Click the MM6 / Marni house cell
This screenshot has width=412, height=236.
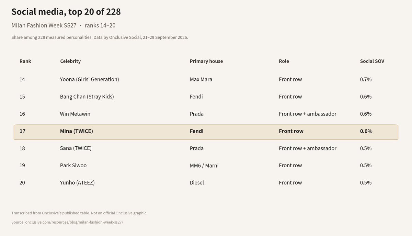(x=204, y=165)
